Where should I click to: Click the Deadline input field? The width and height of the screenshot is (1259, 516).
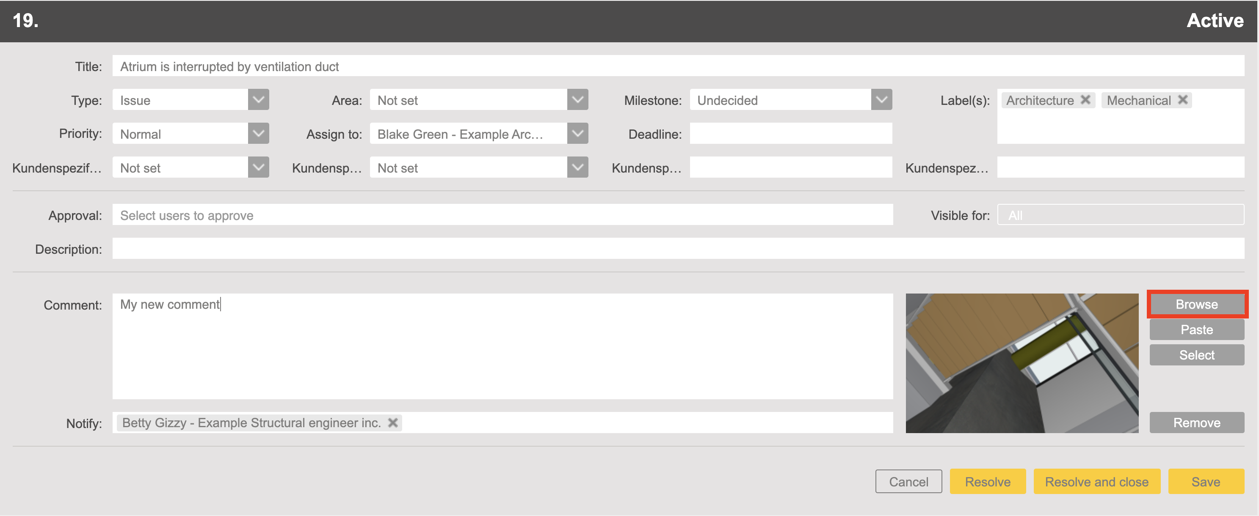pos(791,133)
